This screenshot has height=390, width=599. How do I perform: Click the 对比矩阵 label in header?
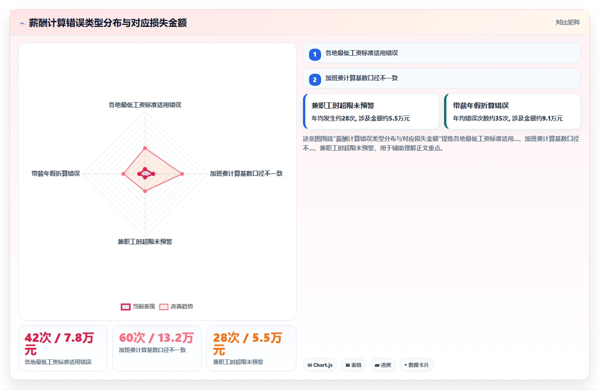(x=567, y=22)
